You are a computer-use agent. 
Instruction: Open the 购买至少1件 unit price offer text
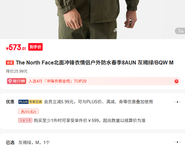point(90,120)
